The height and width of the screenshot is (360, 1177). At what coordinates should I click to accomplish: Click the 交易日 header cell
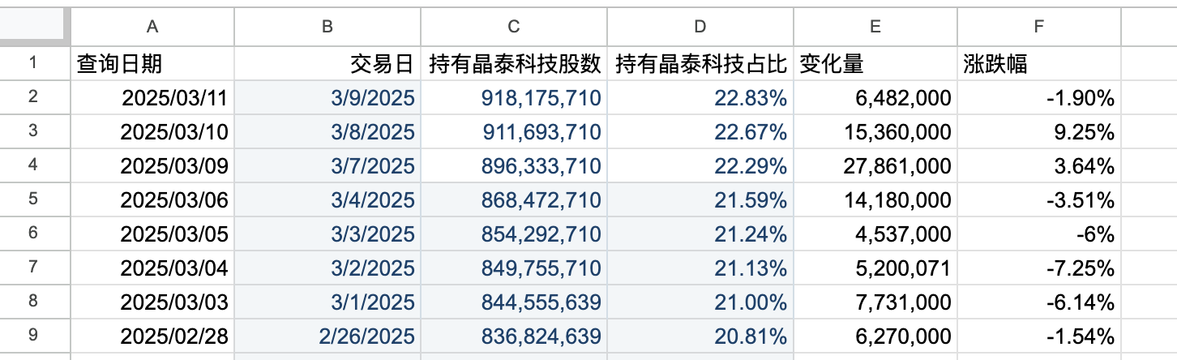(x=327, y=63)
